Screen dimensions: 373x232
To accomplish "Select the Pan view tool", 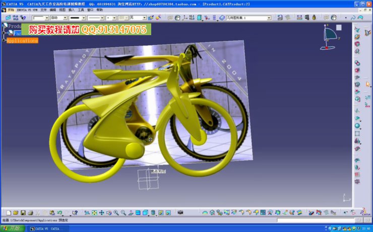I will click(x=101, y=213).
